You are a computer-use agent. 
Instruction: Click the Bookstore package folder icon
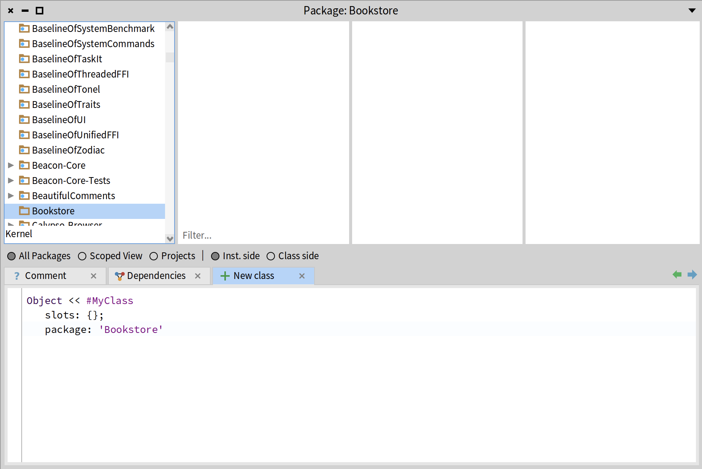24,211
